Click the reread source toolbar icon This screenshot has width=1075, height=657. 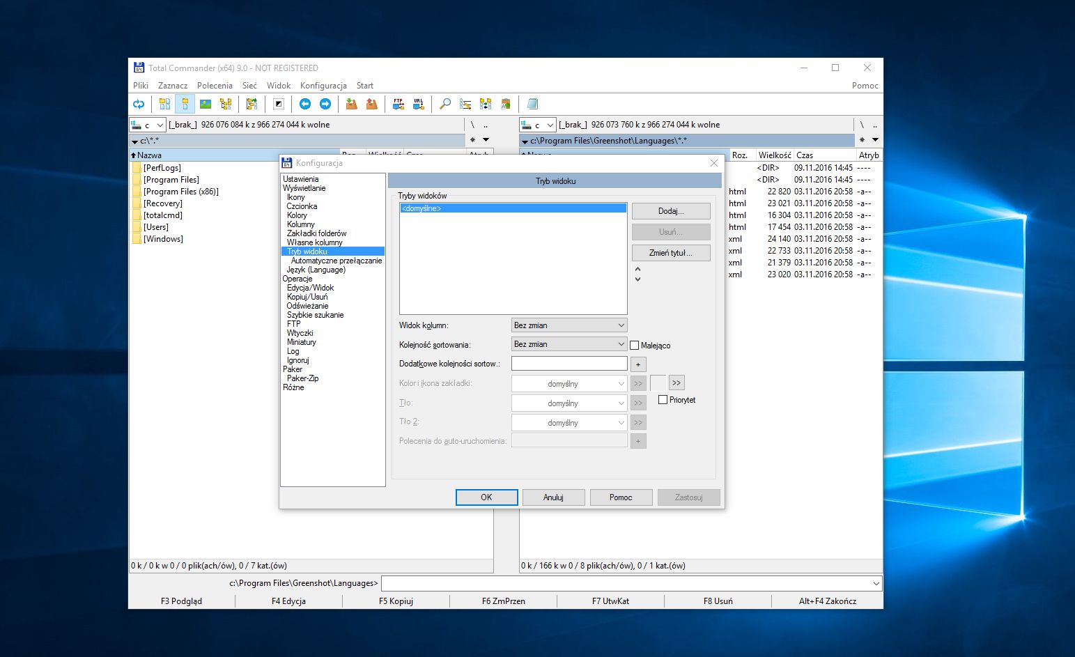[x=139, y=104]
